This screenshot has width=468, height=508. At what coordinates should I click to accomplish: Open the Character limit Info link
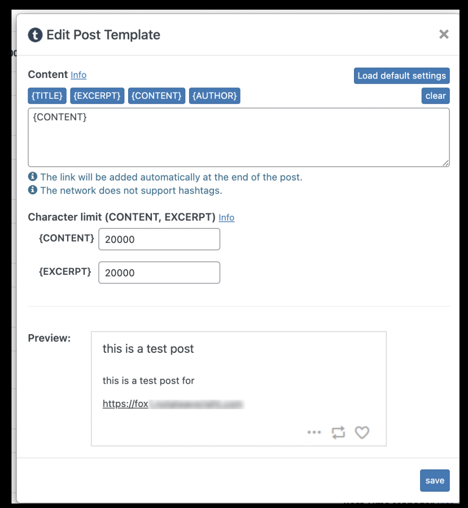226,217
